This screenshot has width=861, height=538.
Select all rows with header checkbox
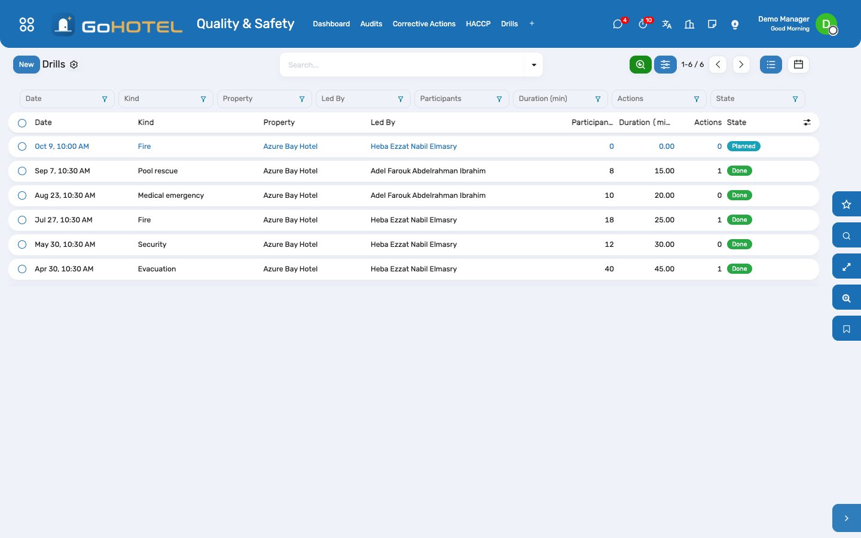click(22, 123)
